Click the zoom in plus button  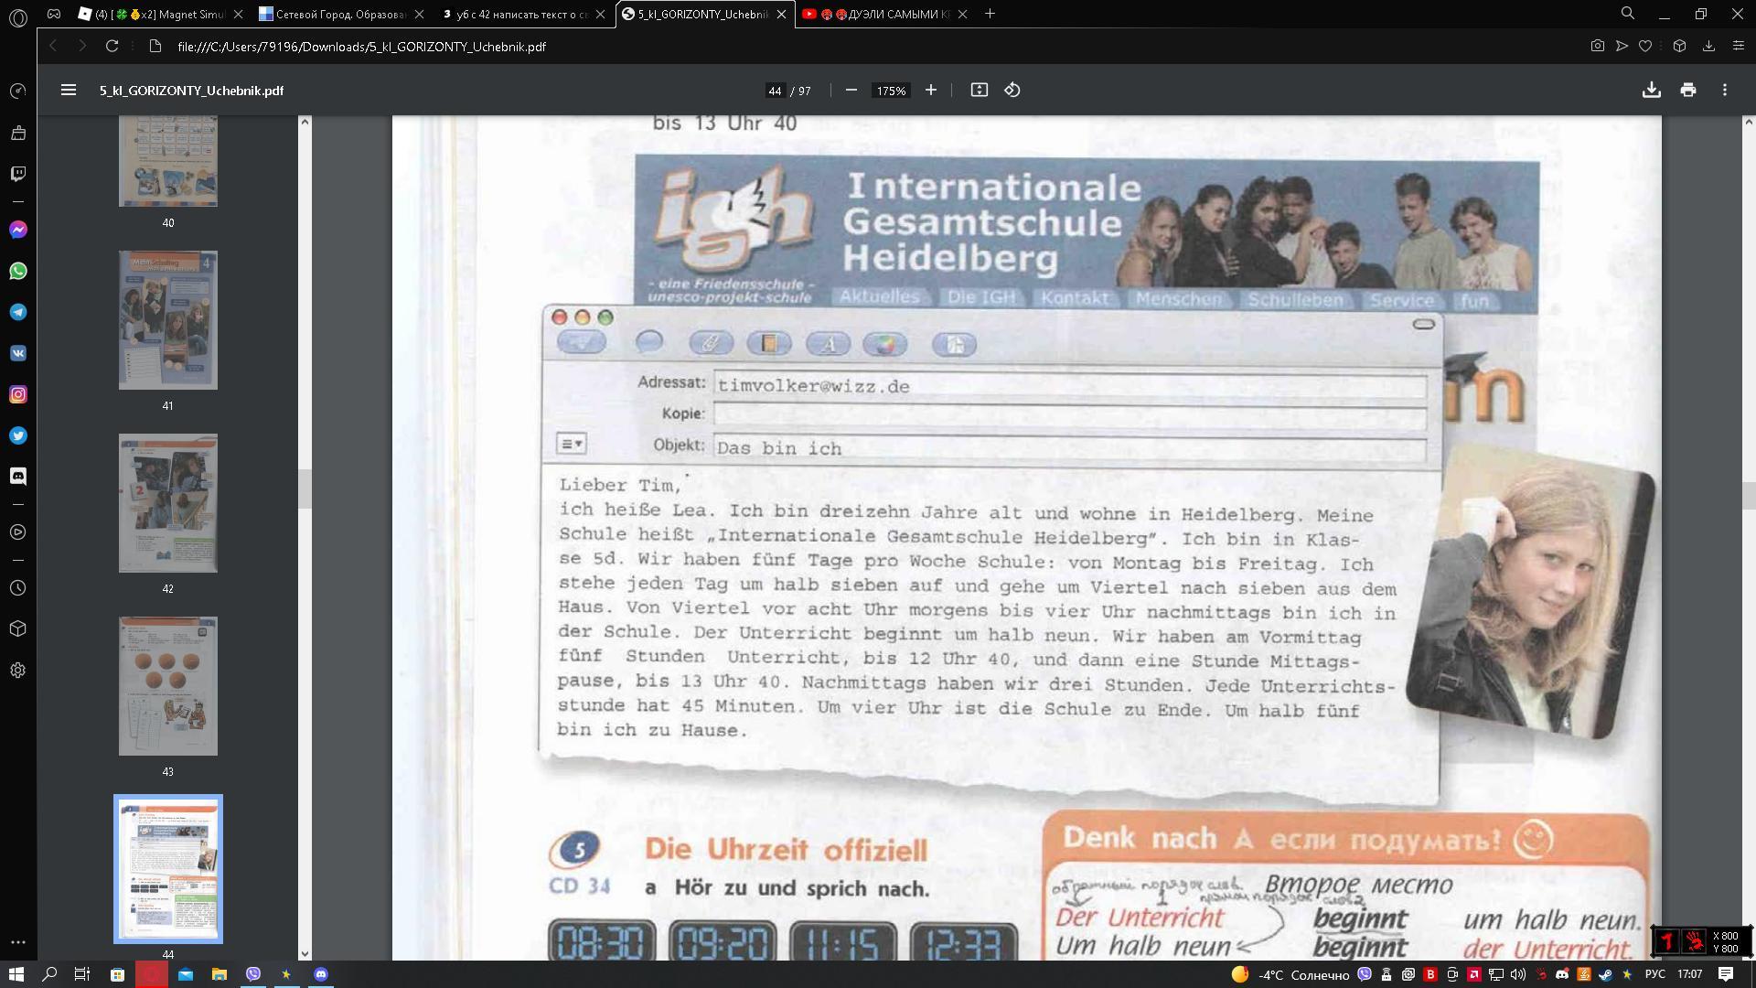[931, 90]
